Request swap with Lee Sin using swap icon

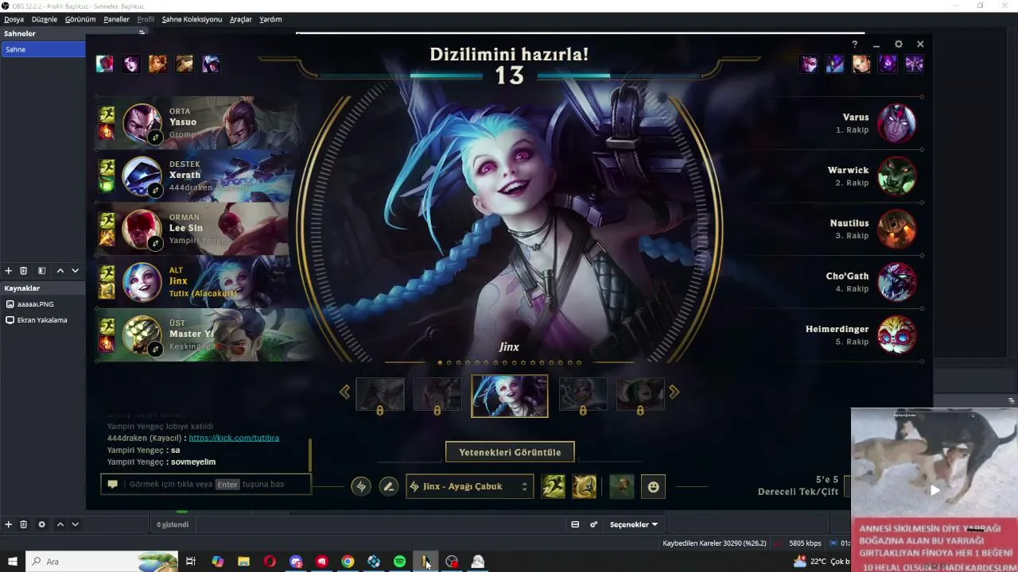click(x=156, y=243)
